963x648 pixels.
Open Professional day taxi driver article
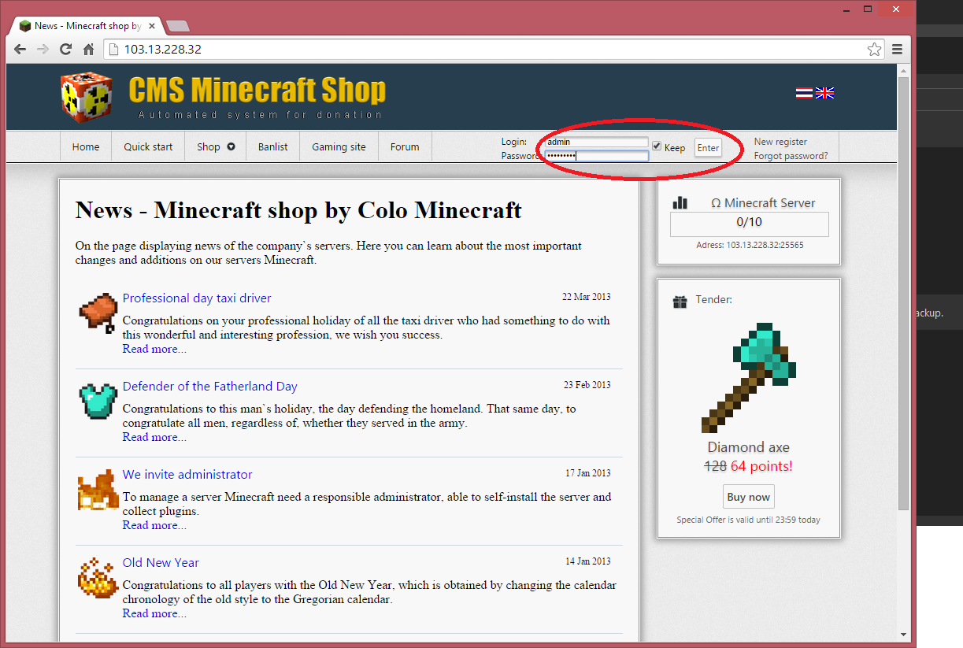197,298
